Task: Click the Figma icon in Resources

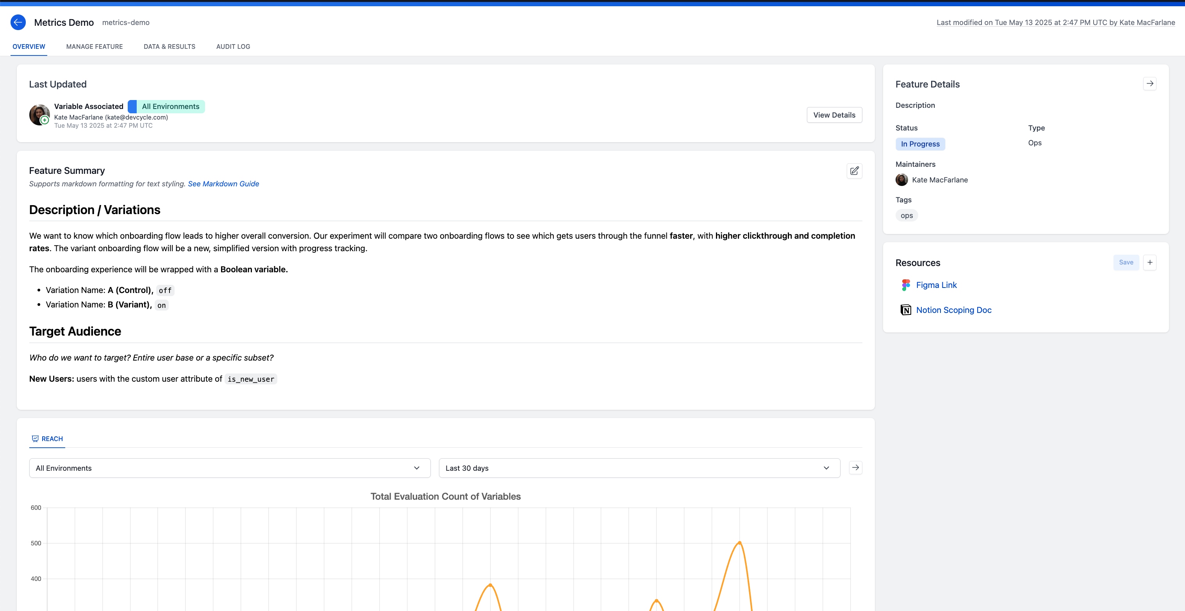Action: pos(905,285)
